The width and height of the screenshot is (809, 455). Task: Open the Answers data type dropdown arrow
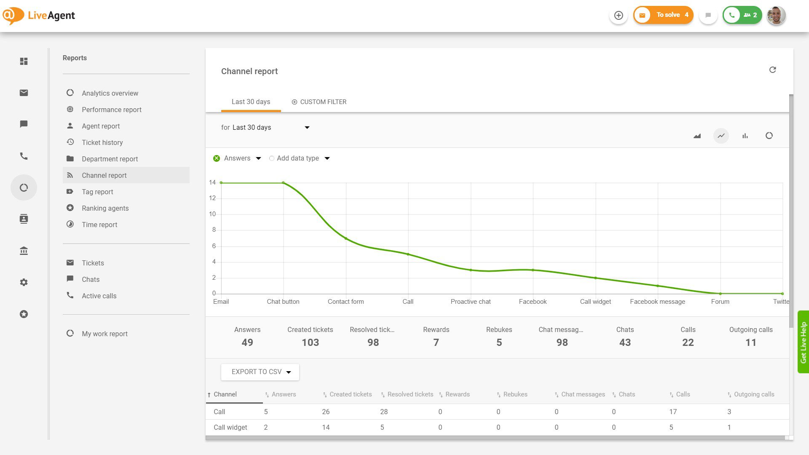tap(258, 158)
